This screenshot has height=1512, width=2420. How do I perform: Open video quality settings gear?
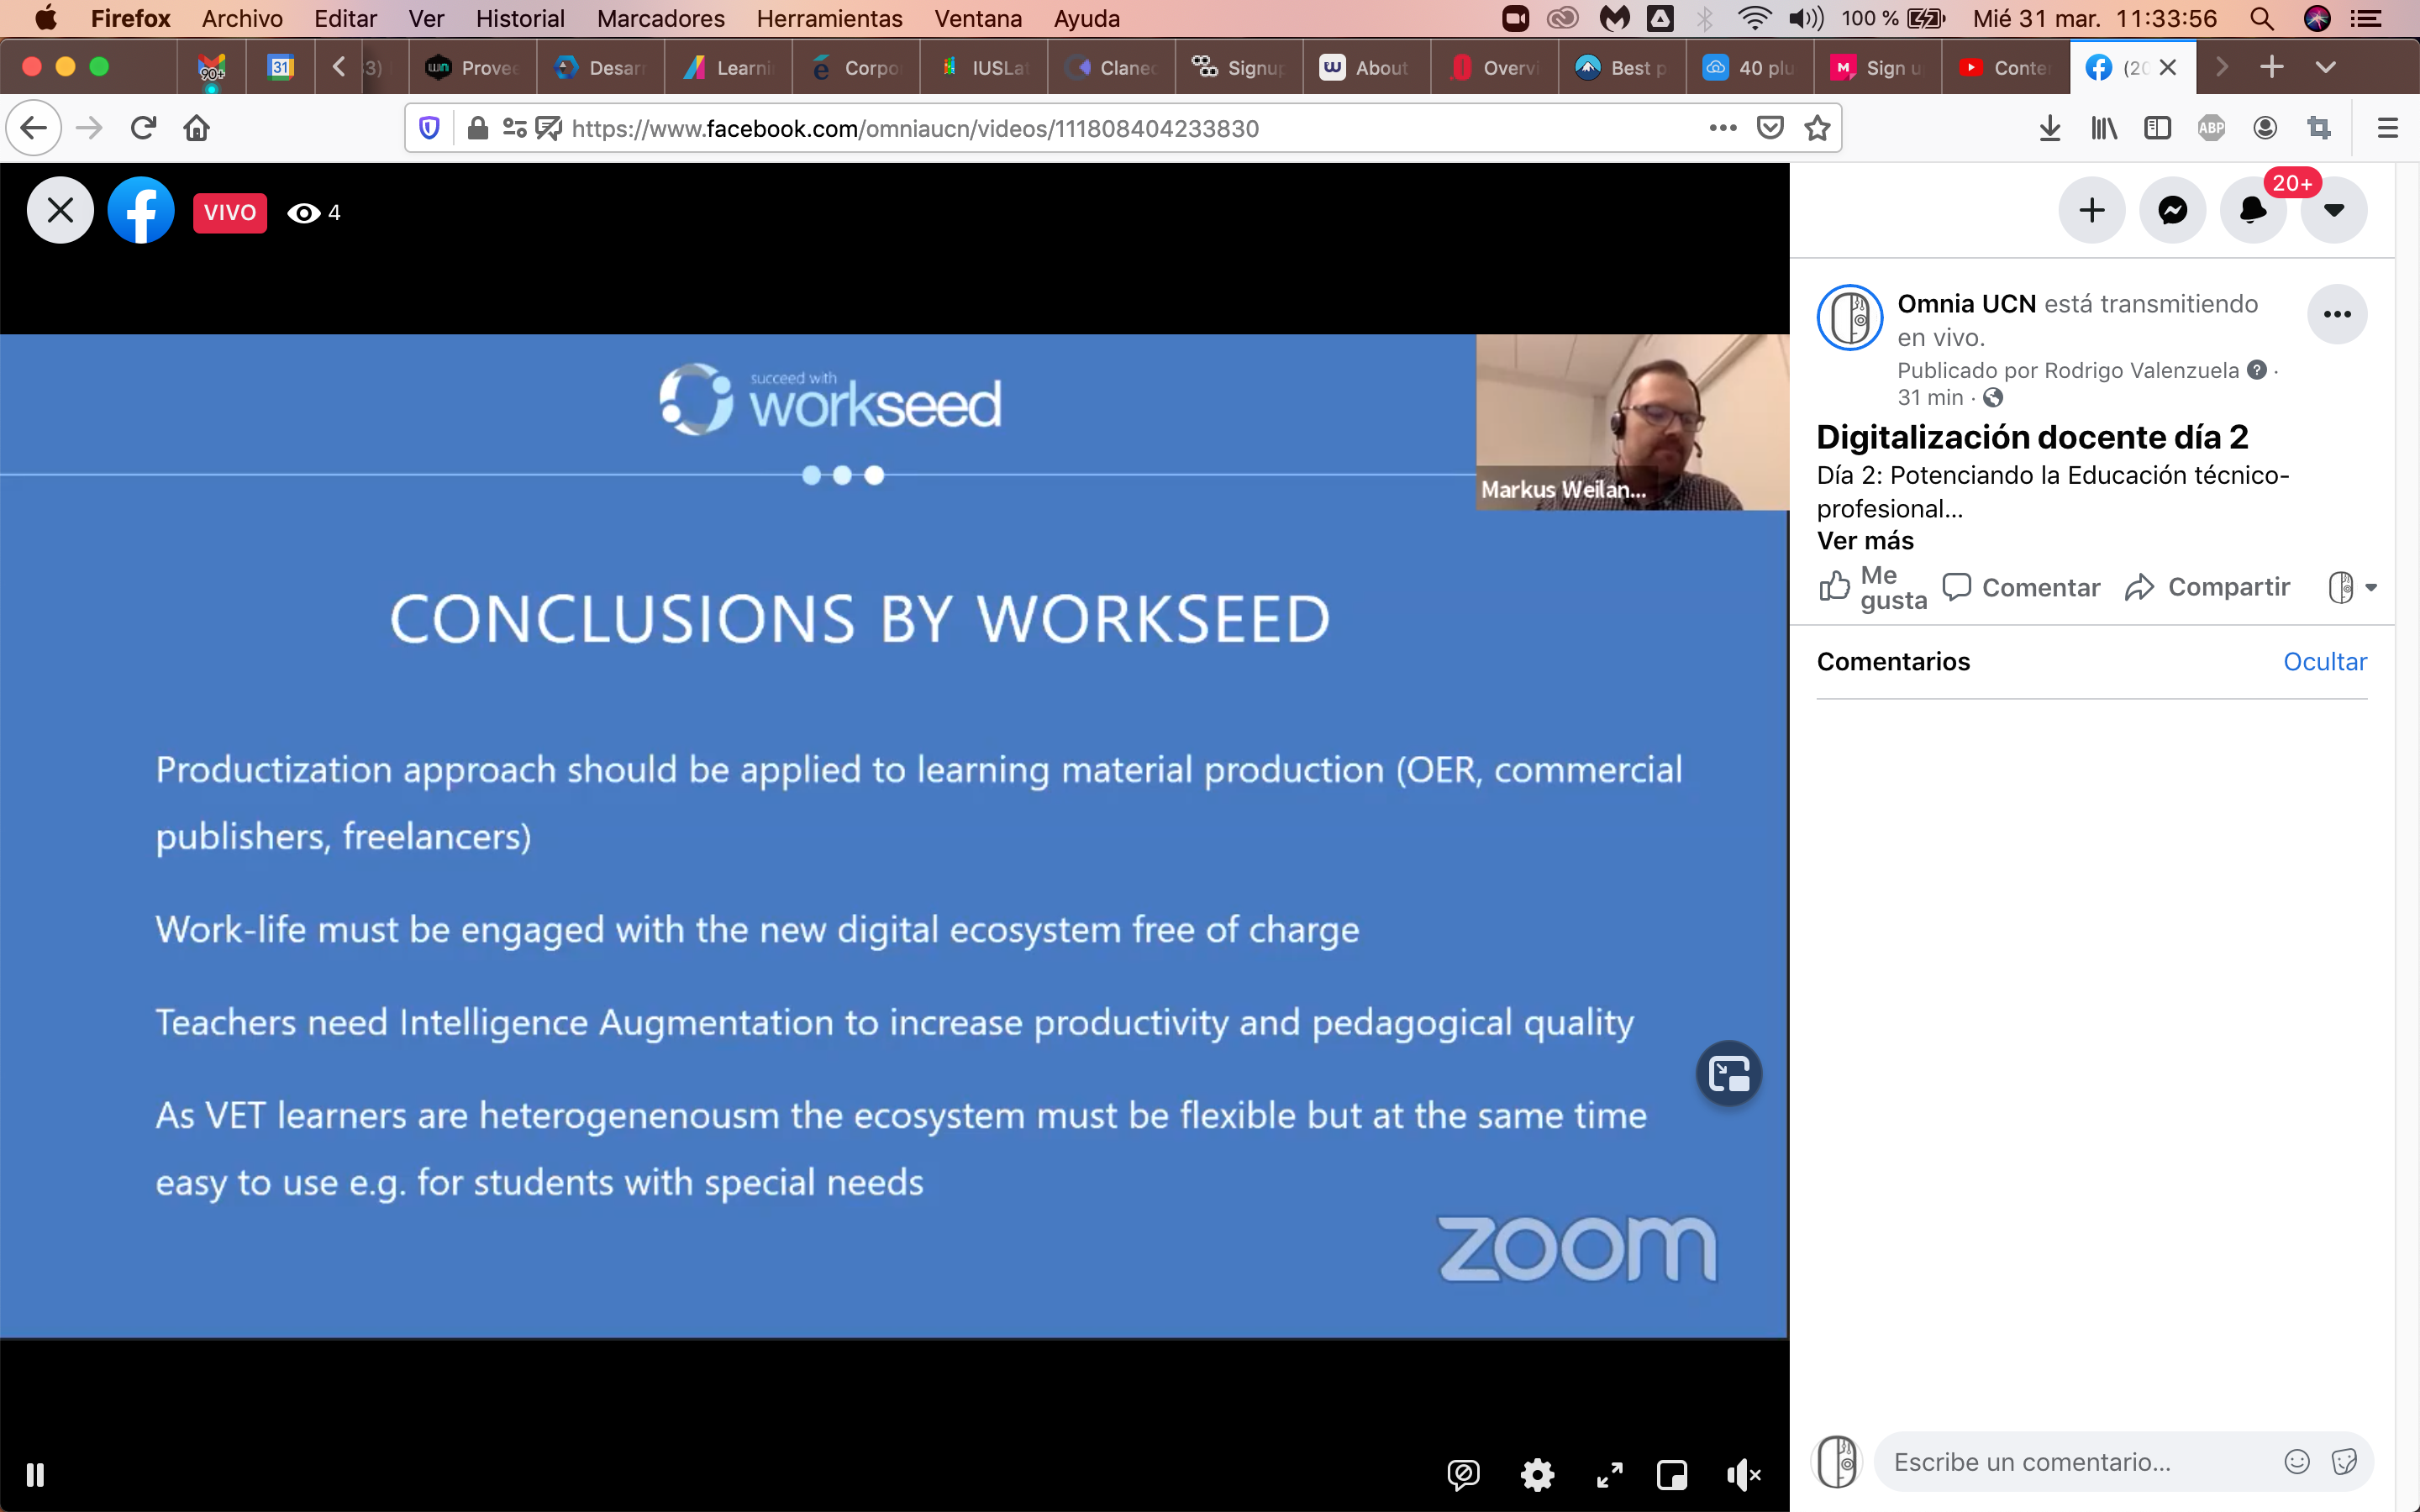pyautogui.click(x=1537, y=1475)
